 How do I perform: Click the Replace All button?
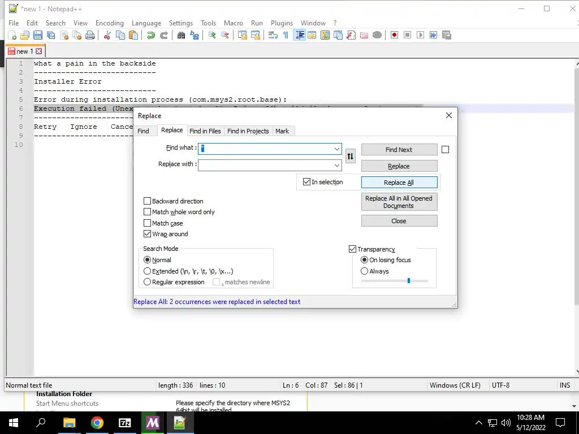[399, 183]
